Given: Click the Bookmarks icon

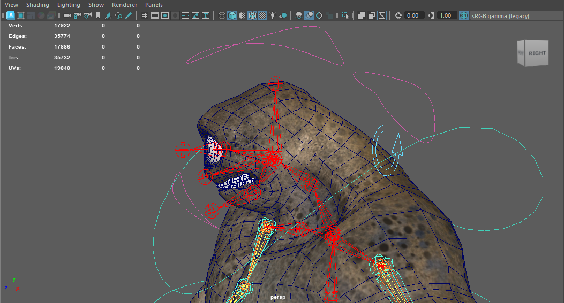Looking at the screenshot, I should pos(97,15).
